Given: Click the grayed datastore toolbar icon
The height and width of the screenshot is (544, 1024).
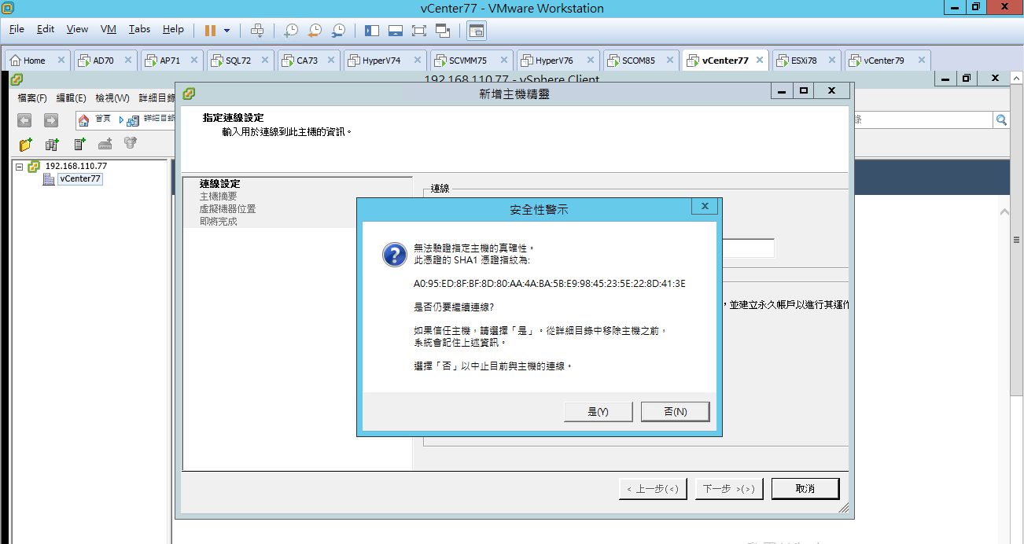Looking at the screenshot, I should [x=131, y=143].
